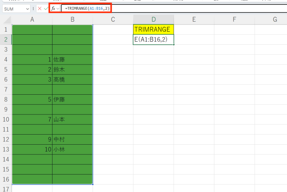Select the cell containing 伊藤

point(72,100)
